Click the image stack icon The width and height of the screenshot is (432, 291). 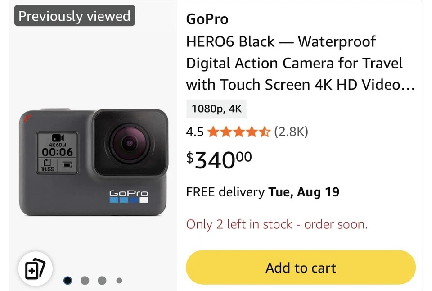35,268
